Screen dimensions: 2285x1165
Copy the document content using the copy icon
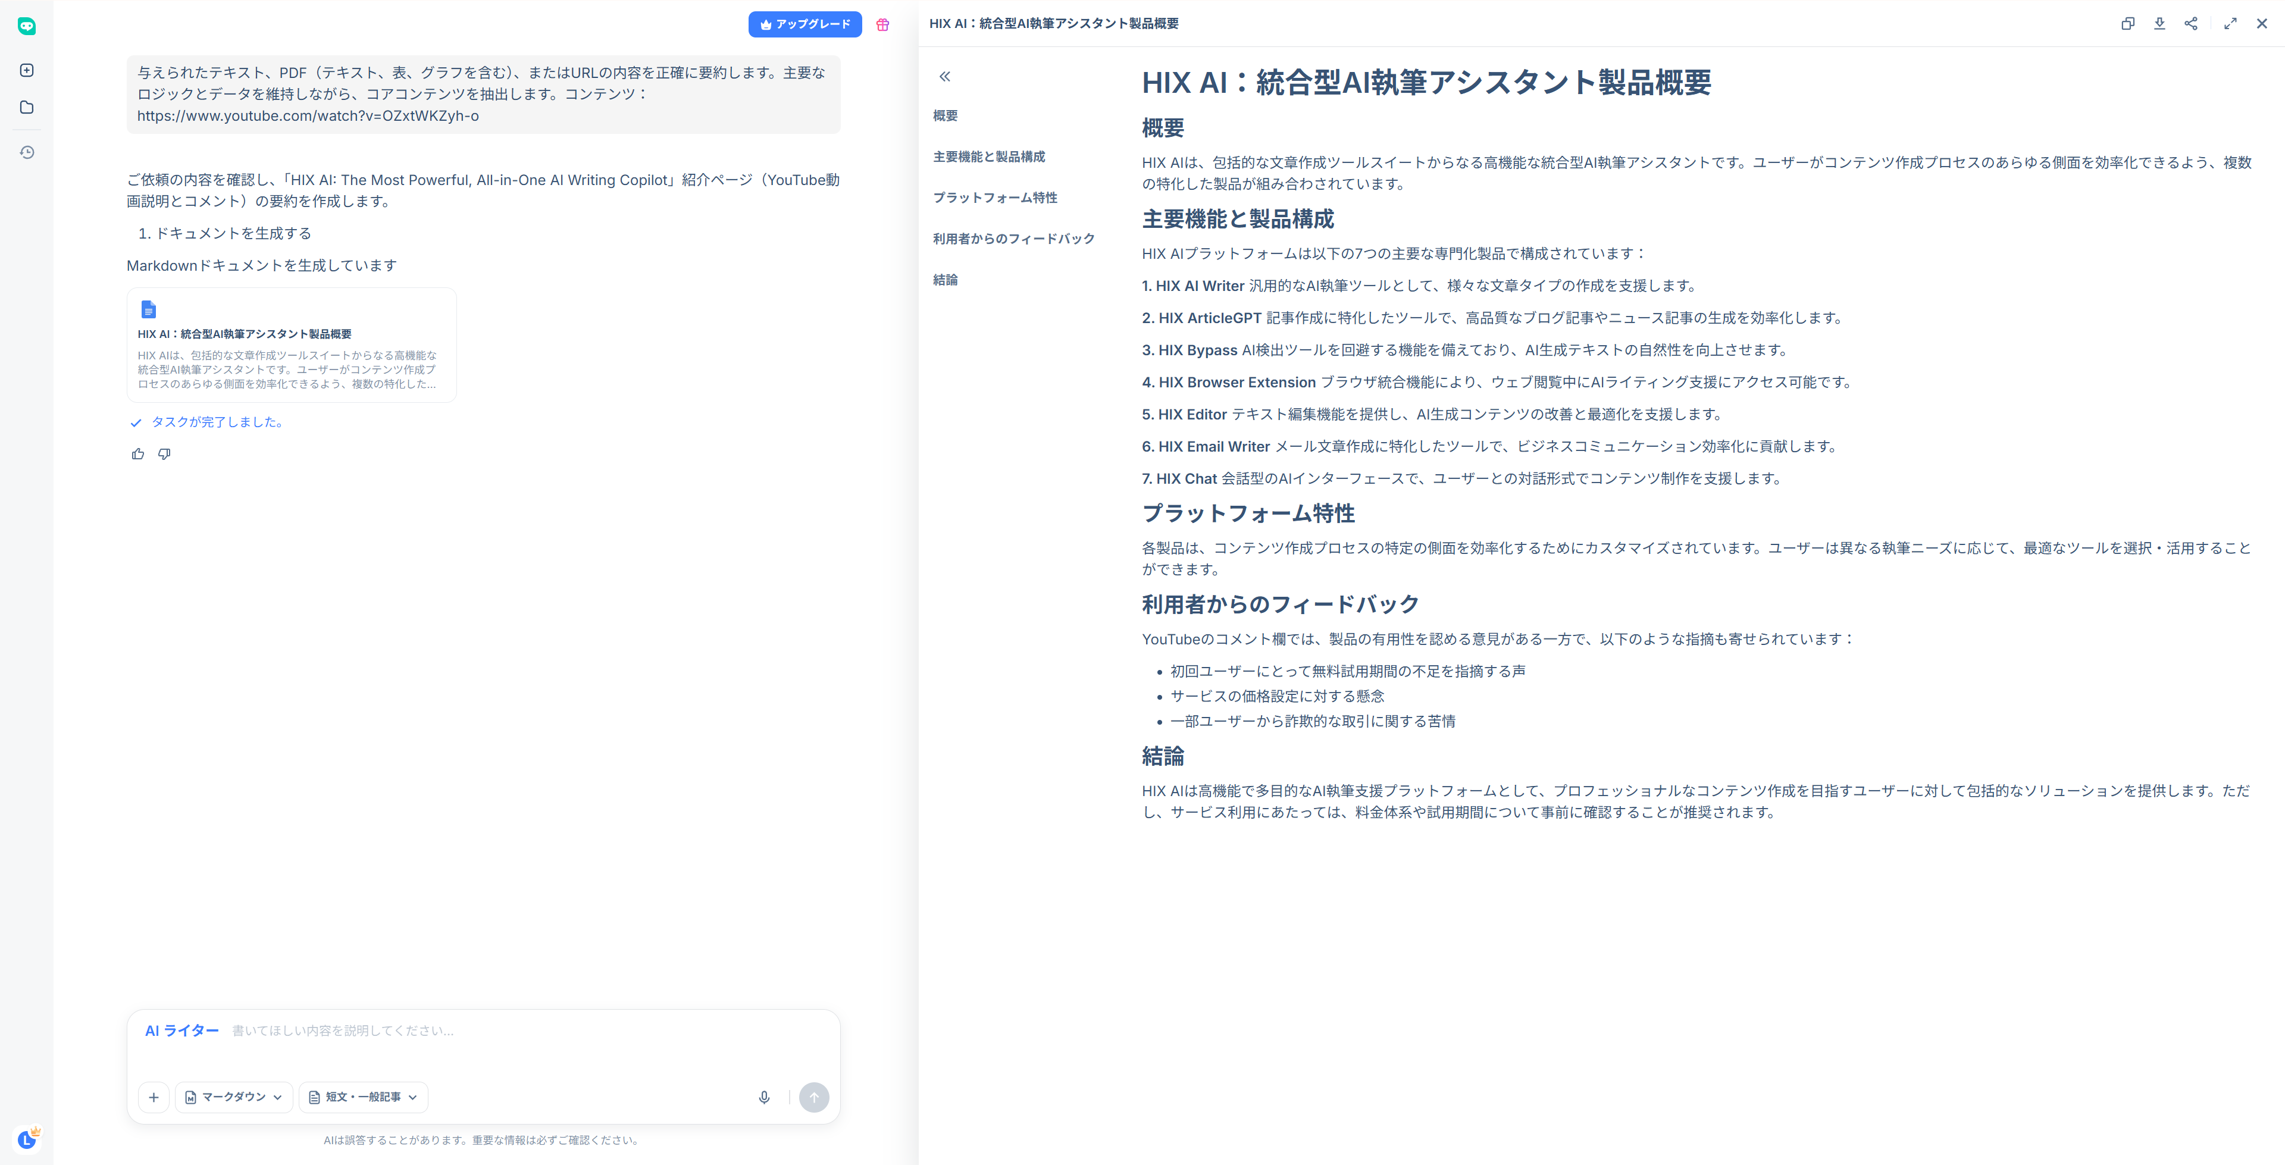[x=2128, y=23]
